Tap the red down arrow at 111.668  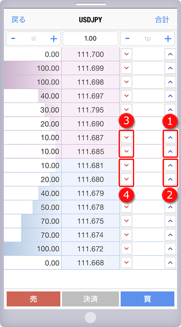tap(126, 263)
